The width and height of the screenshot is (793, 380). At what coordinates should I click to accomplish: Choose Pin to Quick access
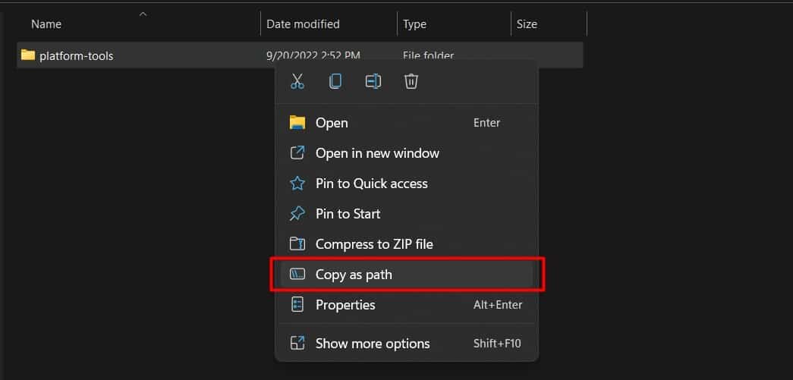click(407, 184)
